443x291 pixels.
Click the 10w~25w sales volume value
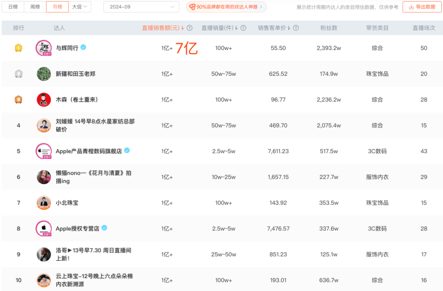pos(224,177)
